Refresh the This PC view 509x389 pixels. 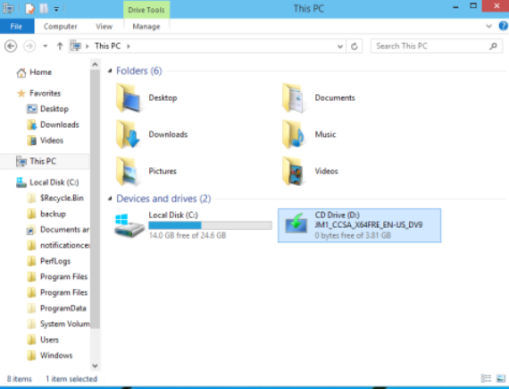(355, 47)
